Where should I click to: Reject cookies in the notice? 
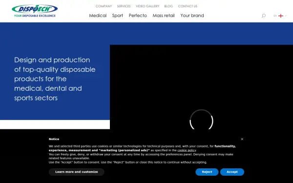[x=207, y=172]
